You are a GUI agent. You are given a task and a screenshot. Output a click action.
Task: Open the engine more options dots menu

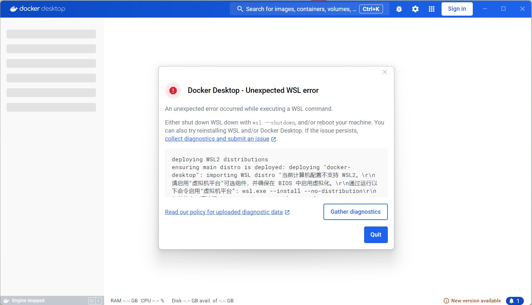coord(98,301)
